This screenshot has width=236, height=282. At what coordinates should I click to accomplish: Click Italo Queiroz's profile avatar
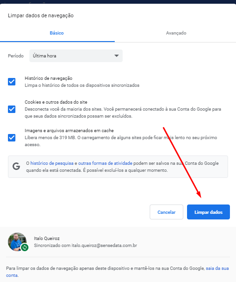click(x=17, y=242)
